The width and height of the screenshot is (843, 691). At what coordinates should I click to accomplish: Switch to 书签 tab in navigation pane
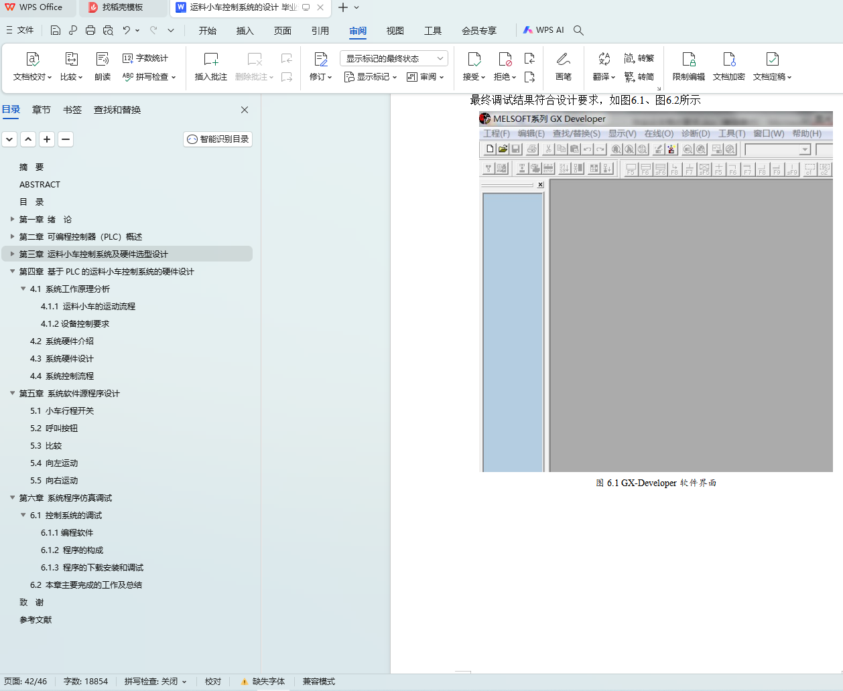(x=72, y=110)
